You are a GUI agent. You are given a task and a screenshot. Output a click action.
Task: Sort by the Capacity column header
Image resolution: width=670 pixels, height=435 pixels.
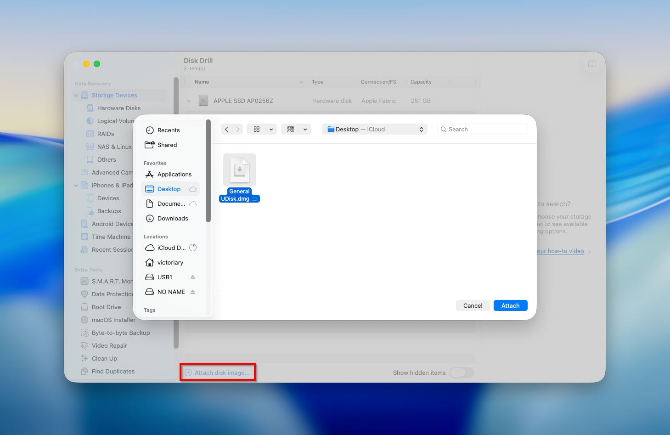[421, 82]
